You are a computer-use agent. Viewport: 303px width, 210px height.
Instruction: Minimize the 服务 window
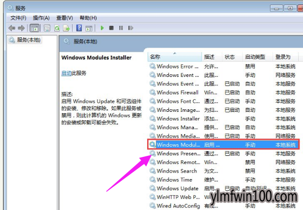click(277, 8)
